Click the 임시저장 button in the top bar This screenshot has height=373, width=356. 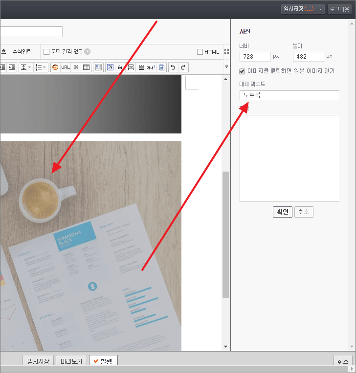[x=299, y=9]
